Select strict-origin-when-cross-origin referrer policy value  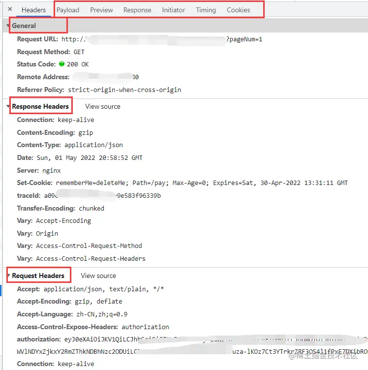point(124,90)
